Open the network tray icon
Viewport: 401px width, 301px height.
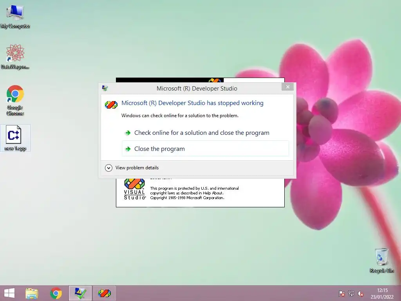click(x=351, y=294)
